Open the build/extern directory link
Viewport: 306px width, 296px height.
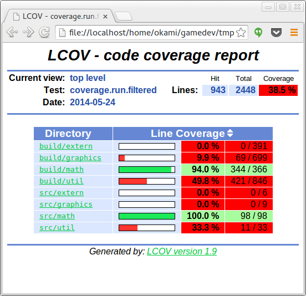click(66, 146)
